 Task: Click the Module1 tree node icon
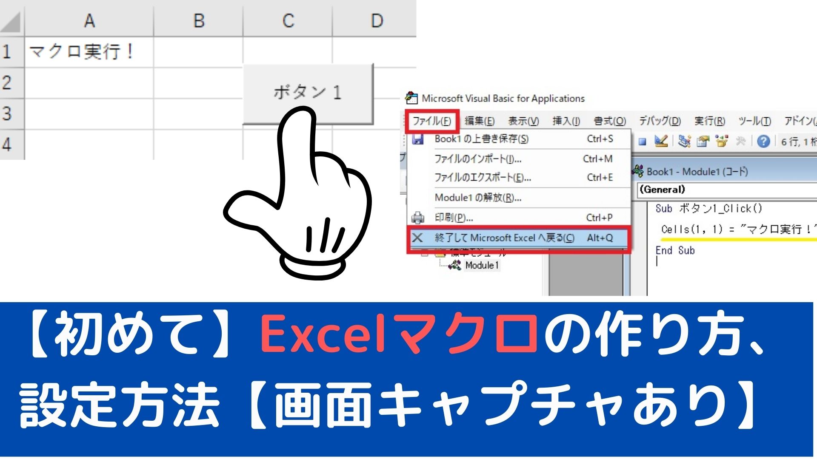point(454,265)
